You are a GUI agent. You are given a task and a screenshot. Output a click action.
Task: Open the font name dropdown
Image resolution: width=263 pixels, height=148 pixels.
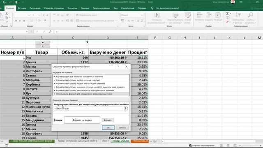(x=29, y=15)
